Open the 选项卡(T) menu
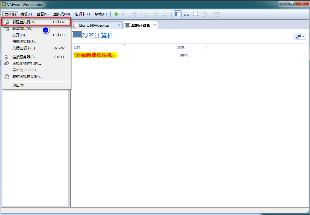 point(82,14)
